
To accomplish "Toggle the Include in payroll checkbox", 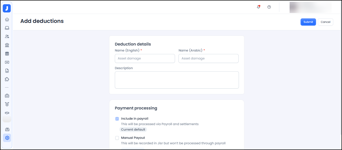I will (117, 119).
